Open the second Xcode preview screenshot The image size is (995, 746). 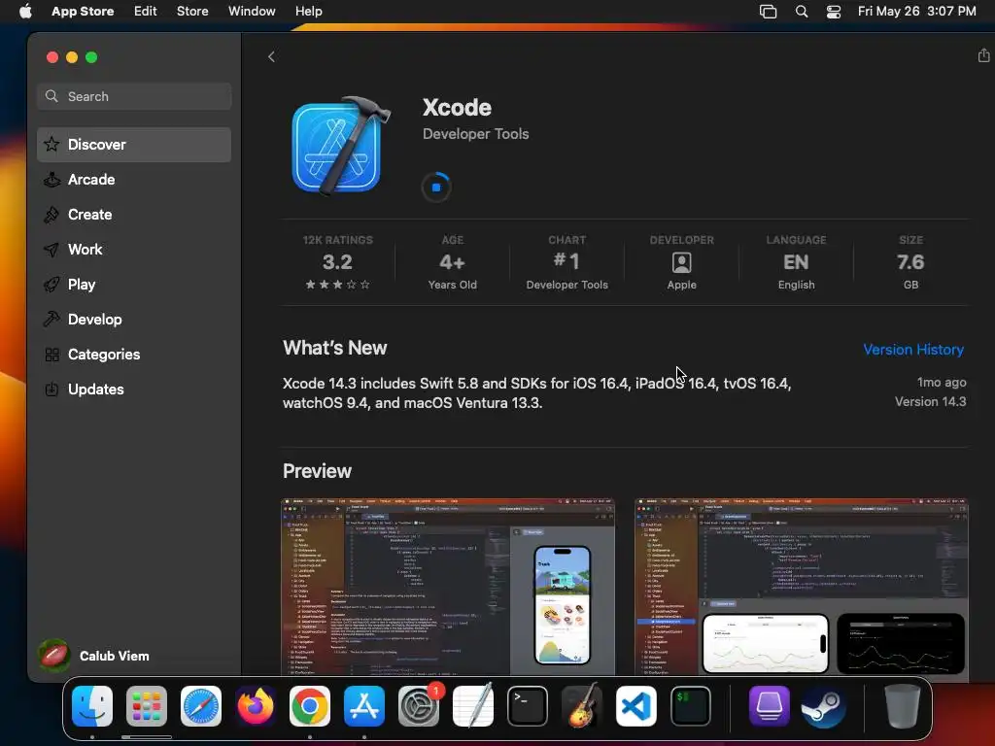click(x=802, y=587)
